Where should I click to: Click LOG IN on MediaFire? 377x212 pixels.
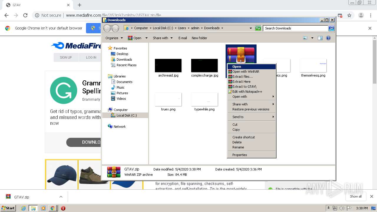pos(91,57)
